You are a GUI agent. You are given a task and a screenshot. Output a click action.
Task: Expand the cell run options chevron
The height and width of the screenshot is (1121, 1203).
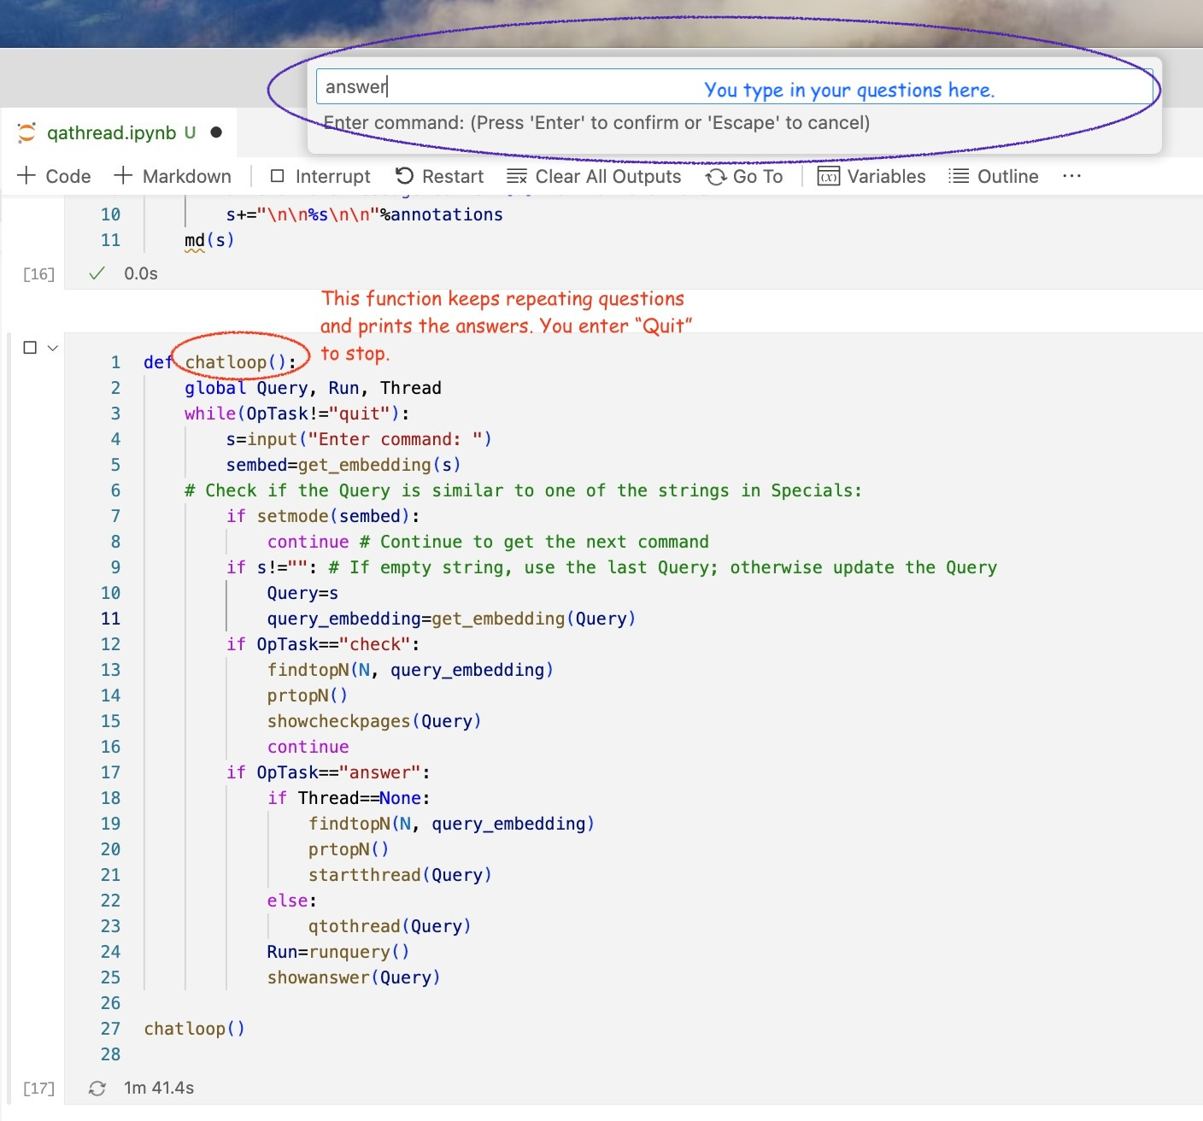click(53, 348)
